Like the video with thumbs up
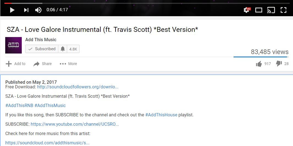The height and width of the screenshot is (146, 293). (259, 64)
